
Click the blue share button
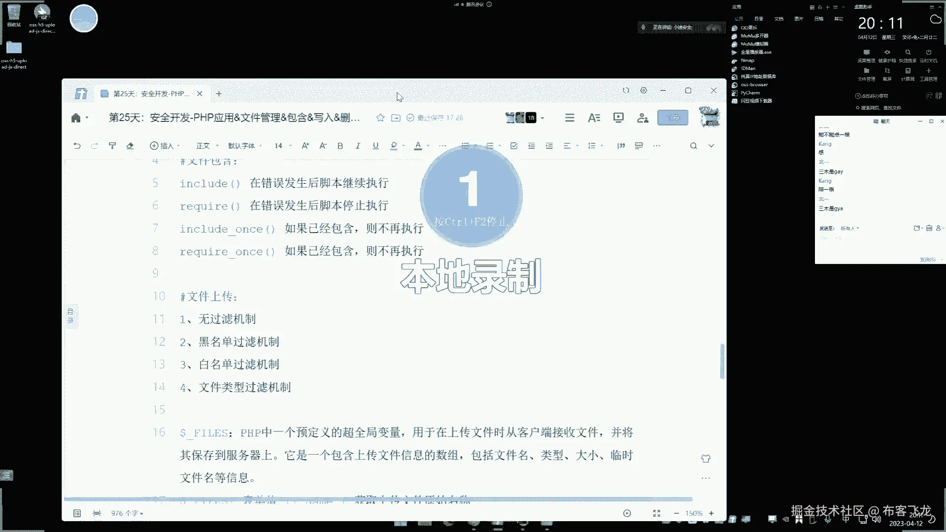tap(673, 118)
